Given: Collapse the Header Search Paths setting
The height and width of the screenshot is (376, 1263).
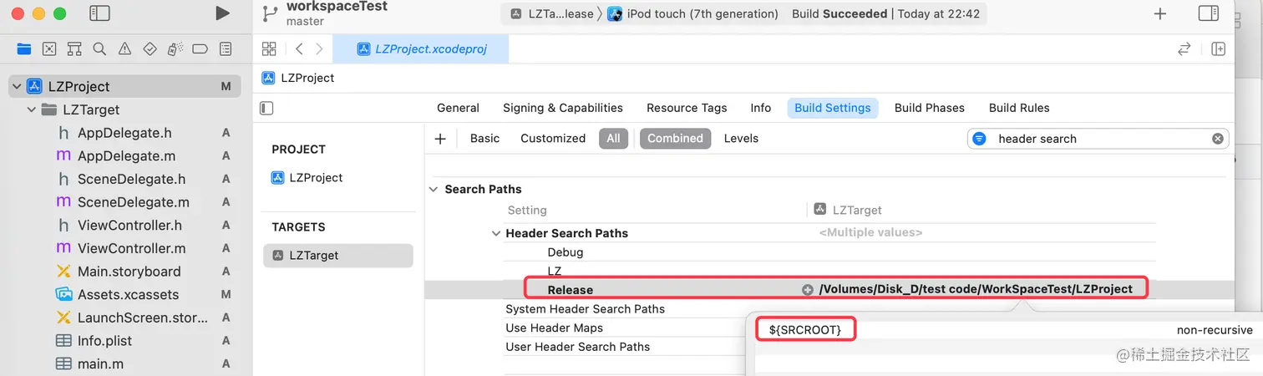Looking at the screenshot, I should tap(497, 234).
